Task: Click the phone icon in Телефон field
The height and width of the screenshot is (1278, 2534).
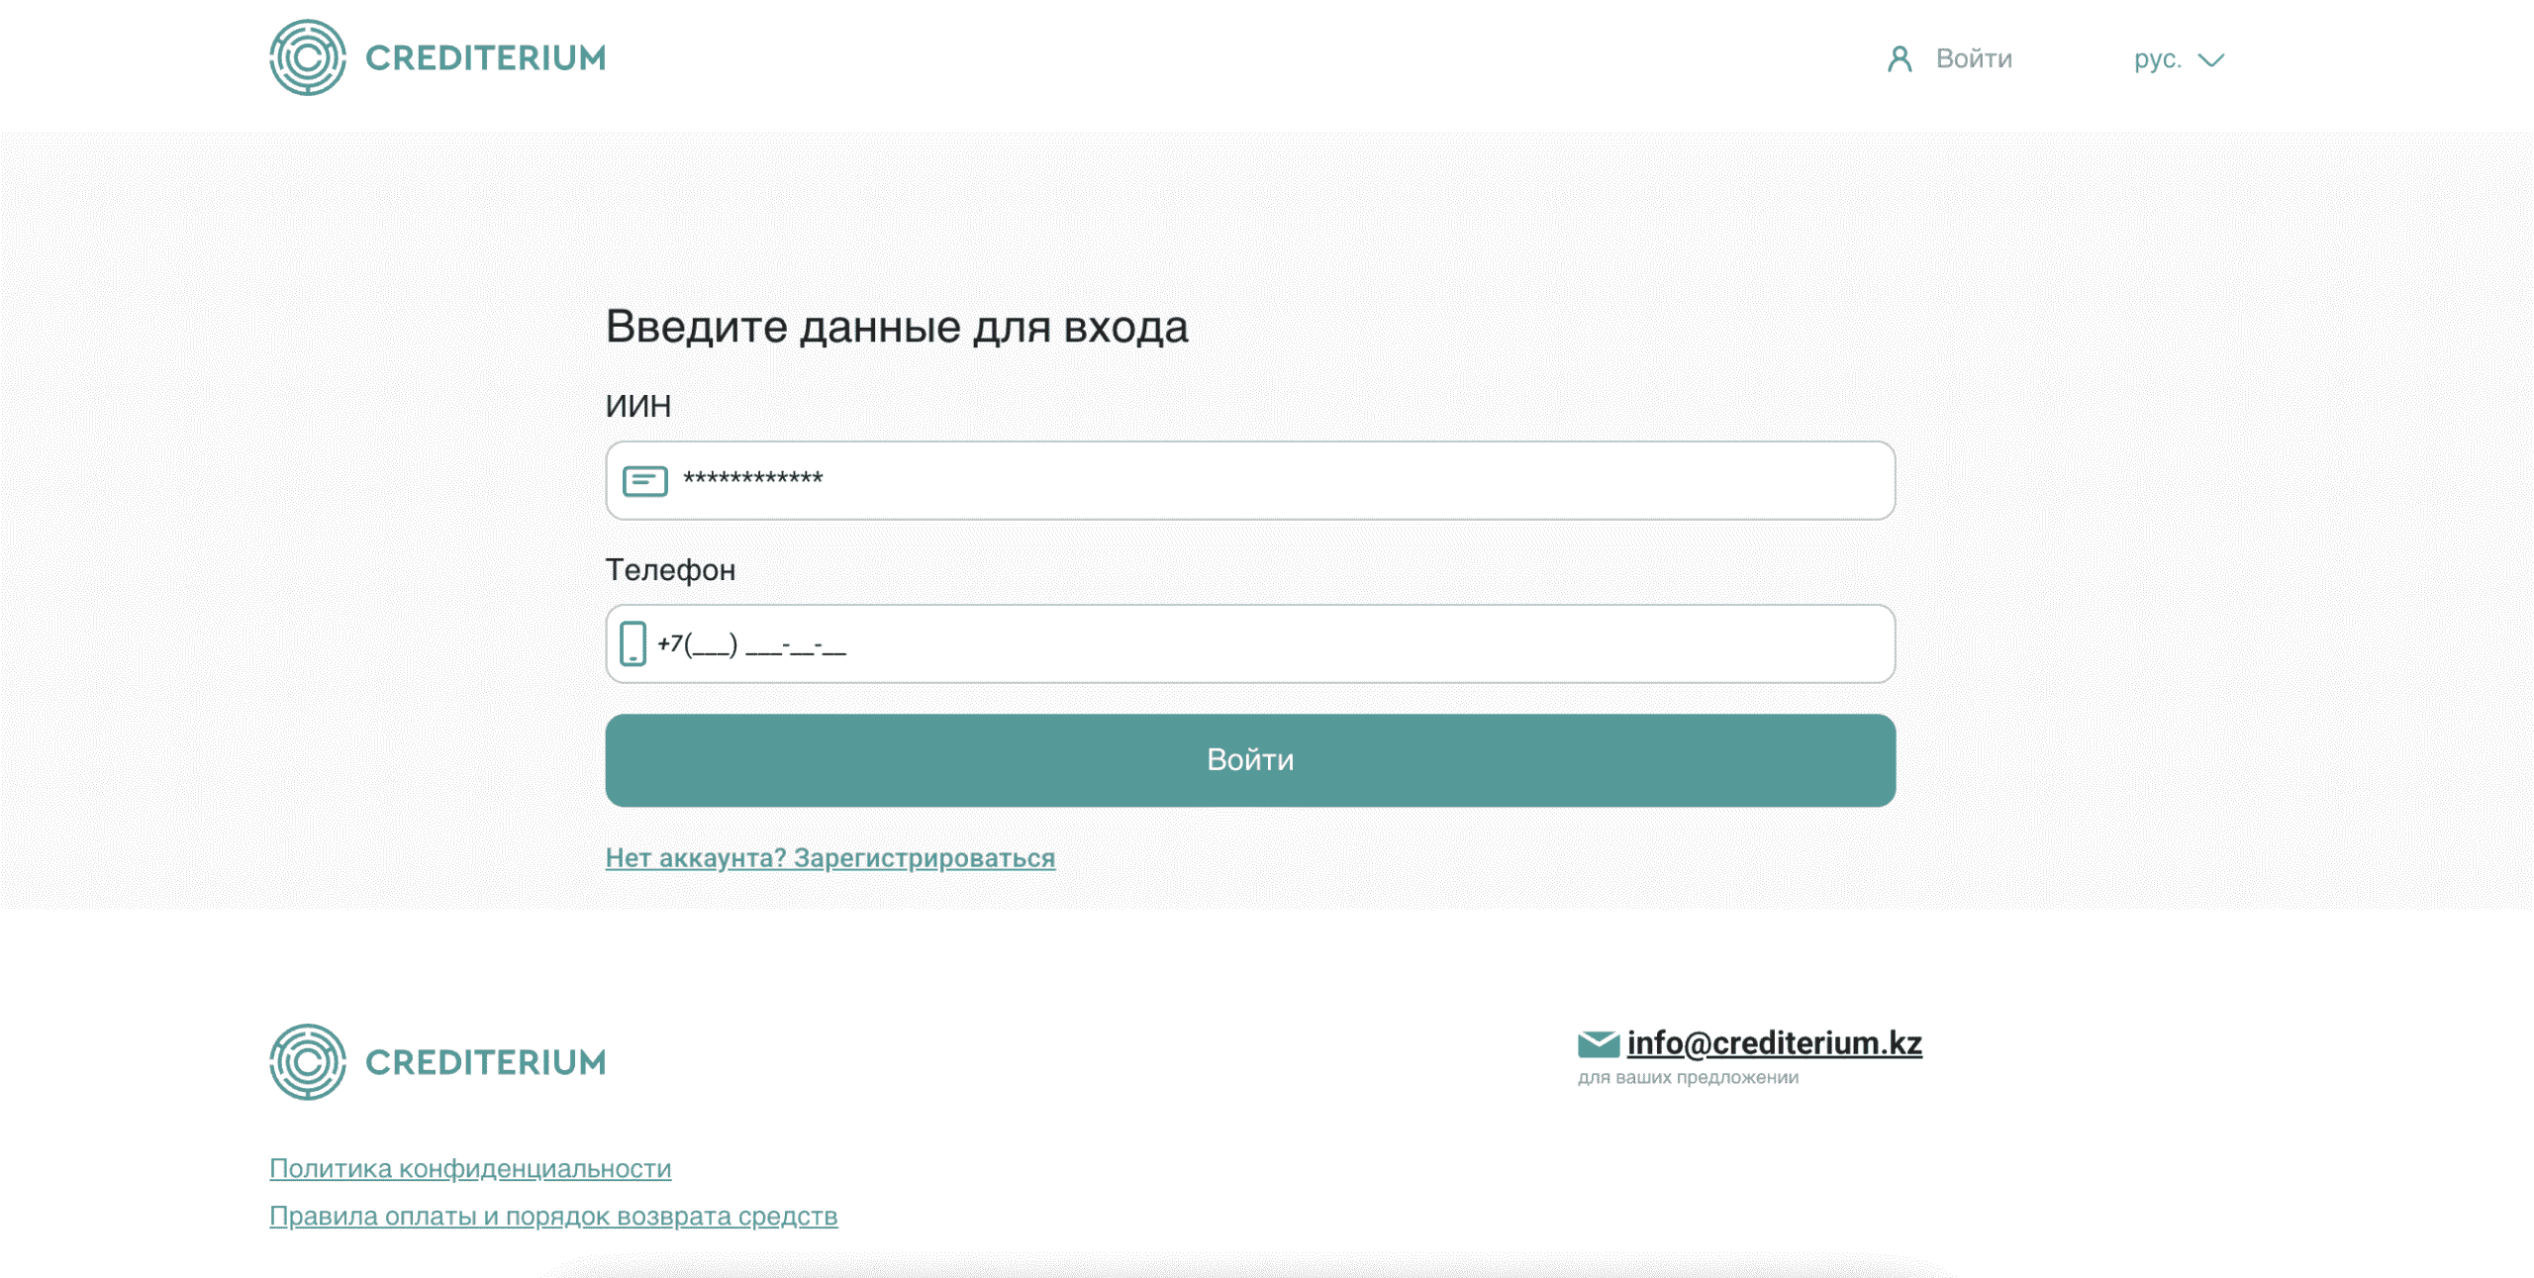Action: (633, 643)
